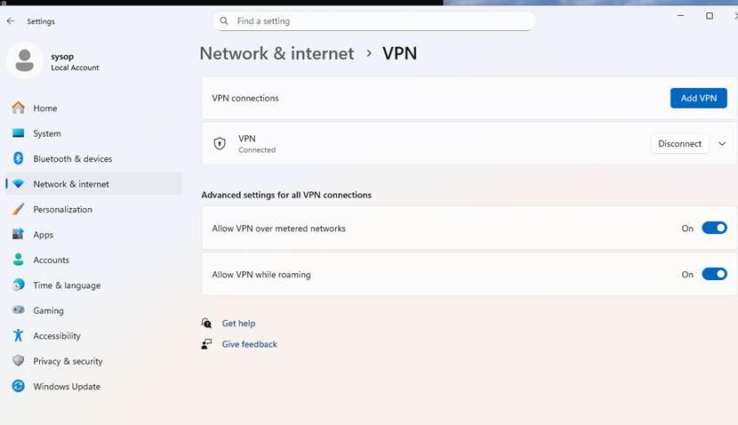Open Bluetooth & devices via its icon
This screenshot has width=738, height=425.
[x=19, y=158]
